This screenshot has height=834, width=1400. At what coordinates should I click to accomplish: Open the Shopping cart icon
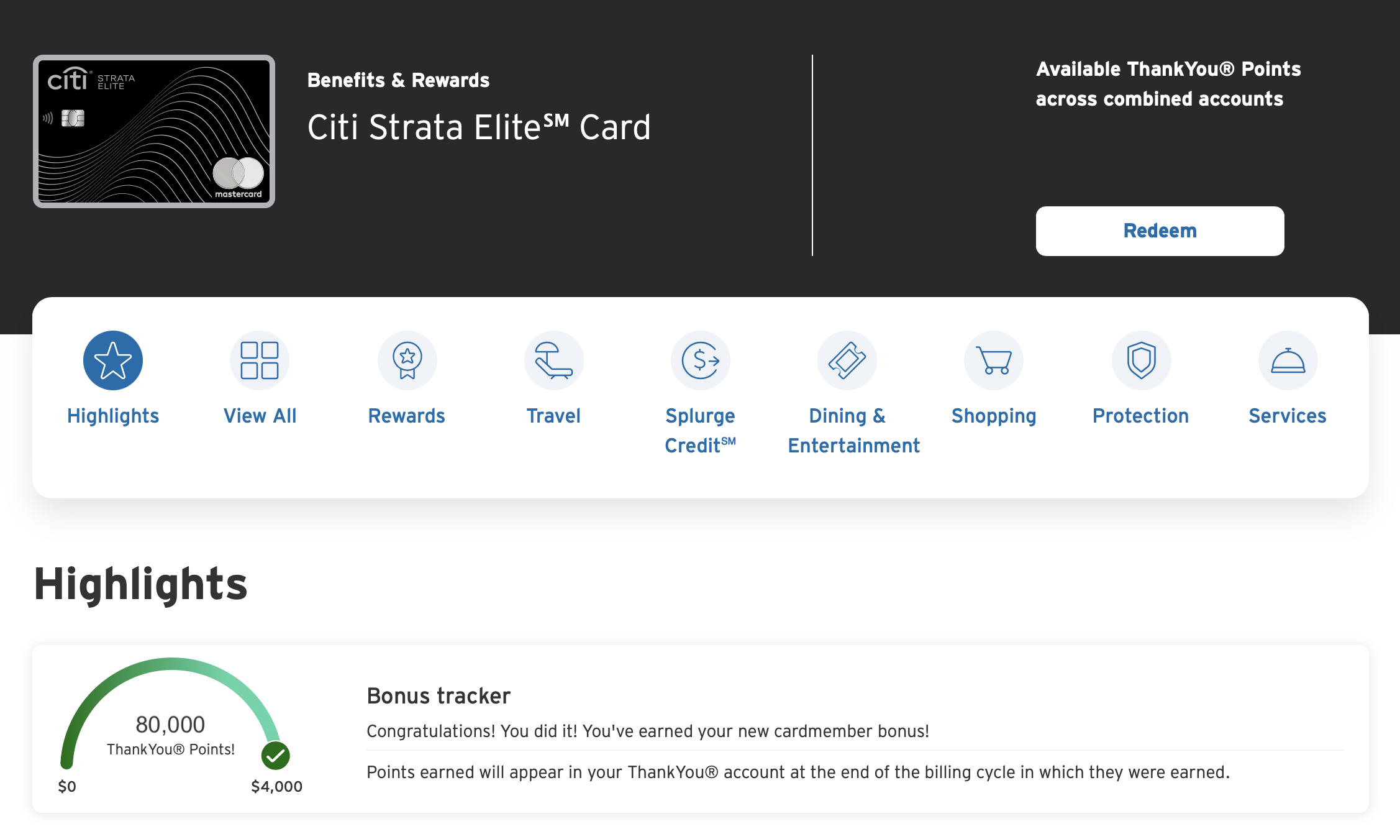coord(994,360)
